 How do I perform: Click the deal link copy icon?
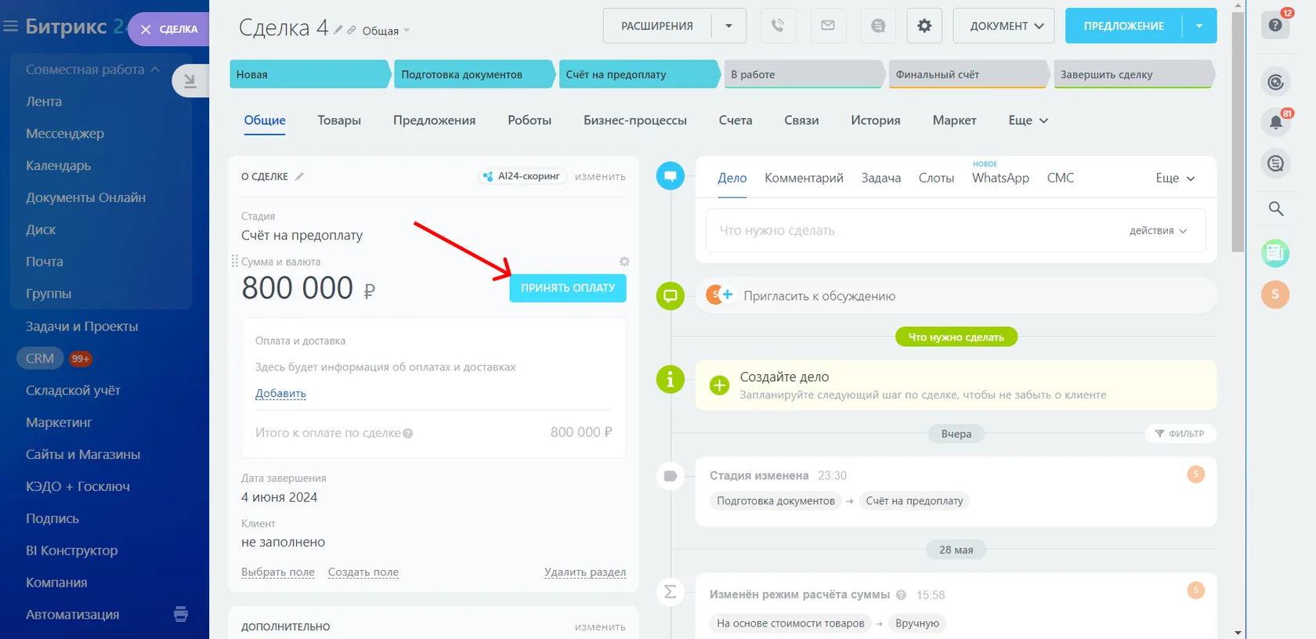[x=352, y=31]
